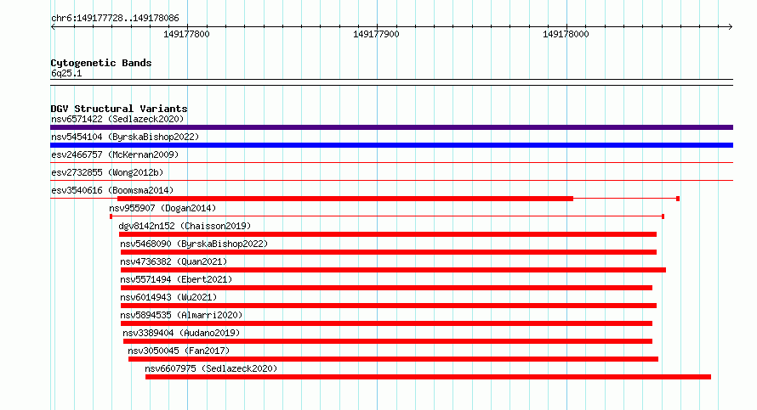Select the red bar under nsv4736382

click(394, 270)
